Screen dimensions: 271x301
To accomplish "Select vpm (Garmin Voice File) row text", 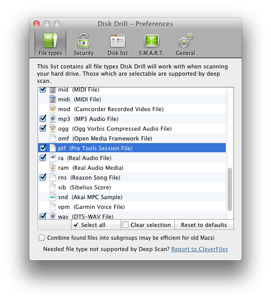I will pyautogui.click(x=92, y=207).
